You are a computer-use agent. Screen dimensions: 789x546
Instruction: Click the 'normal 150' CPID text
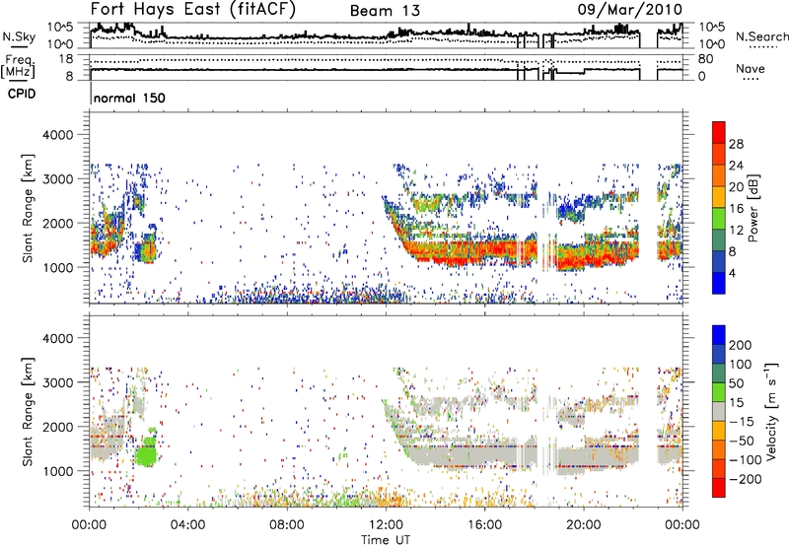tap(129, 98)
